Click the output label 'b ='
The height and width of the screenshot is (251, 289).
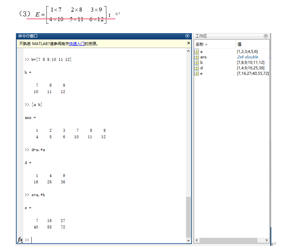click(x=28, y=72)
